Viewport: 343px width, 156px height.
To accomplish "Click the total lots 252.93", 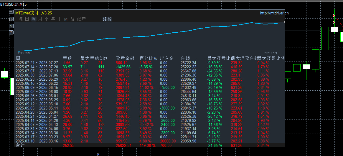I will click(69, 145).
